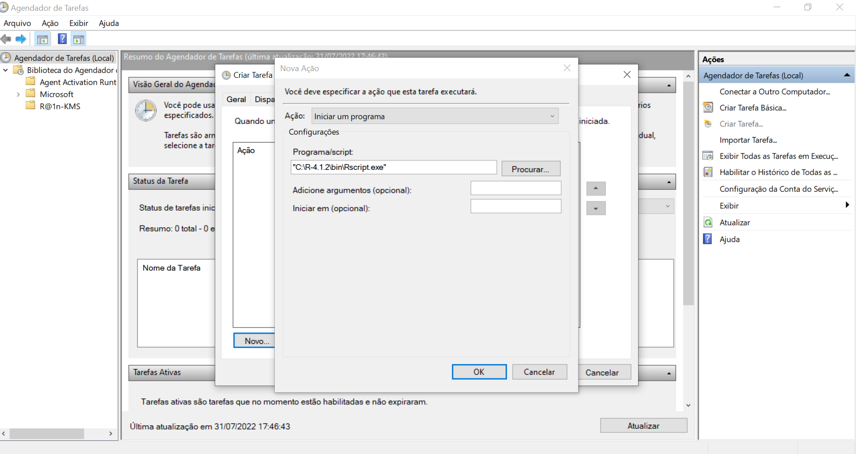856x454 pixels.
Task: Click the move-down arrow button in Criar Tarefa
Action: click(596, 208)
